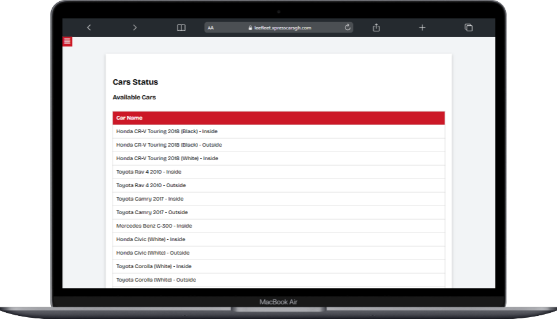
Task: Select Honda CR-V Touring 2018 (Black) - Inside row
Action: tap(278, 131)
